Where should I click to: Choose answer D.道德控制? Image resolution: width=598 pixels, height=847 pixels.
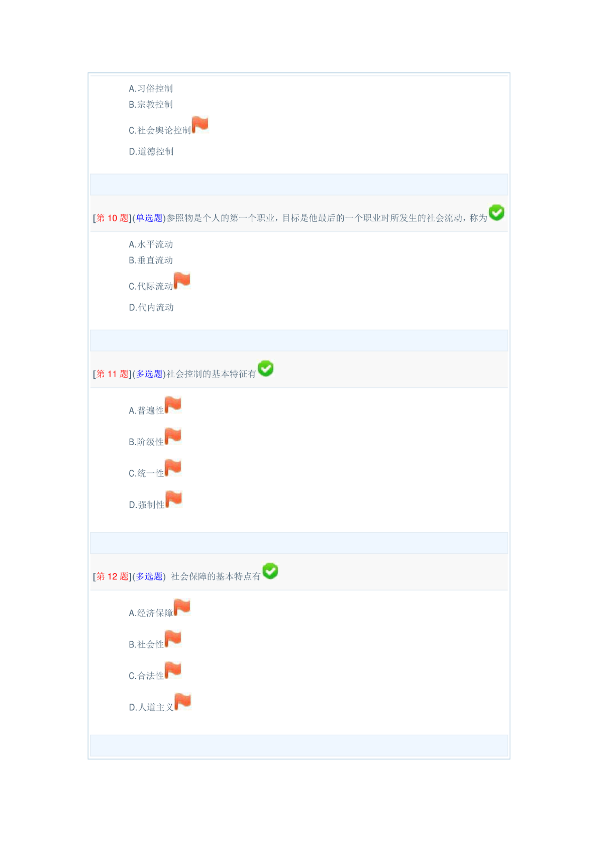[151, 151]
